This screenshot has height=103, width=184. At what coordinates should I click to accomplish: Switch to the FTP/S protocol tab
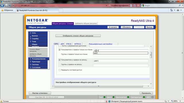coord(69,44)
